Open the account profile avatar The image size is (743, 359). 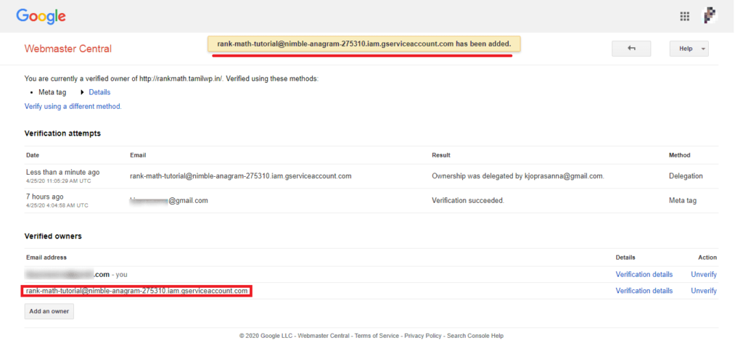(710, 16)
